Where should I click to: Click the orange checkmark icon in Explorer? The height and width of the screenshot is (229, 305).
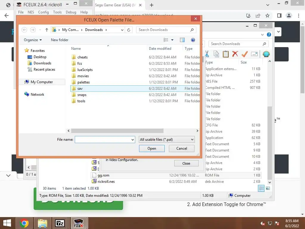(245, 54)
